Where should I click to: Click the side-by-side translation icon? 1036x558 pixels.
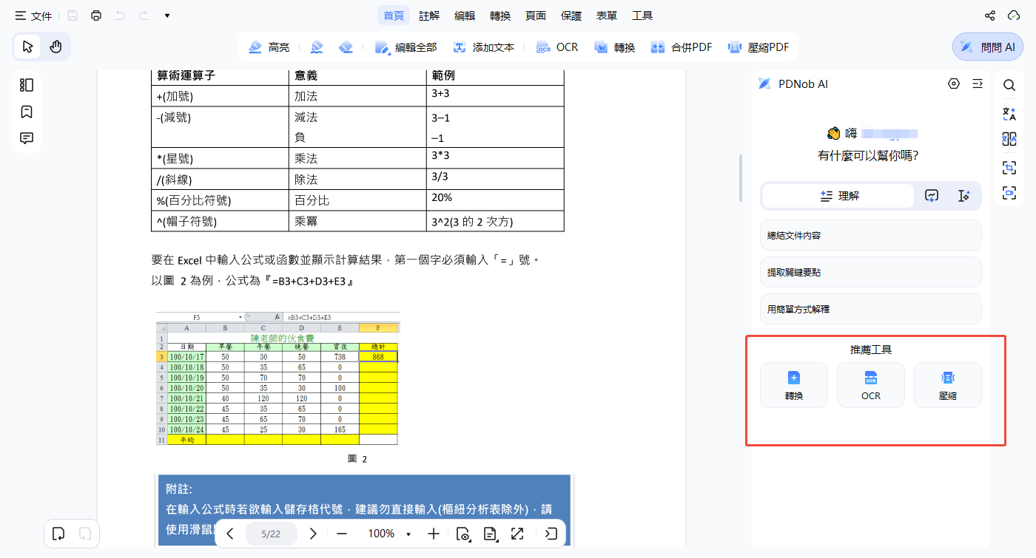(x=1009, y=140)
